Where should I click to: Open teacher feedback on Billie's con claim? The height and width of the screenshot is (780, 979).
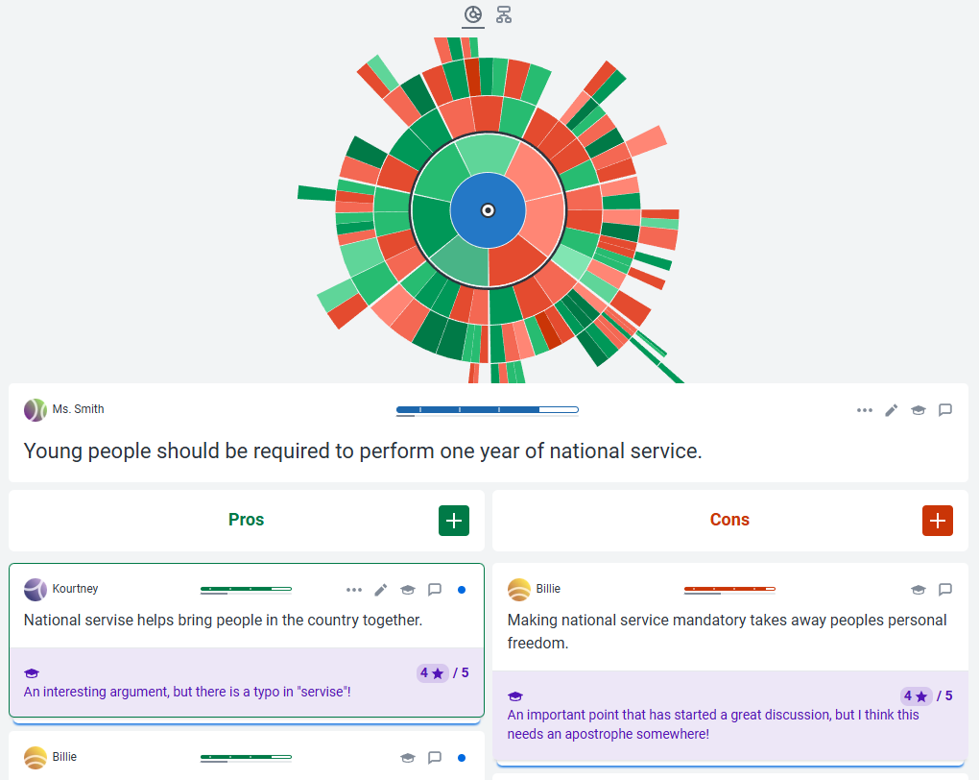[x=919, y=590]
